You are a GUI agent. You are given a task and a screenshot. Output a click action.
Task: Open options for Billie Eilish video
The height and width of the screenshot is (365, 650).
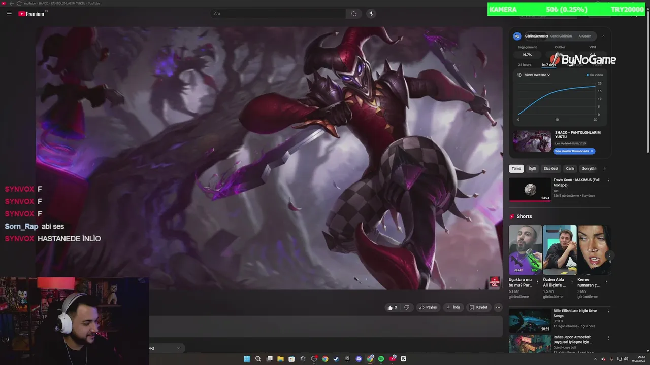point(608,312)
